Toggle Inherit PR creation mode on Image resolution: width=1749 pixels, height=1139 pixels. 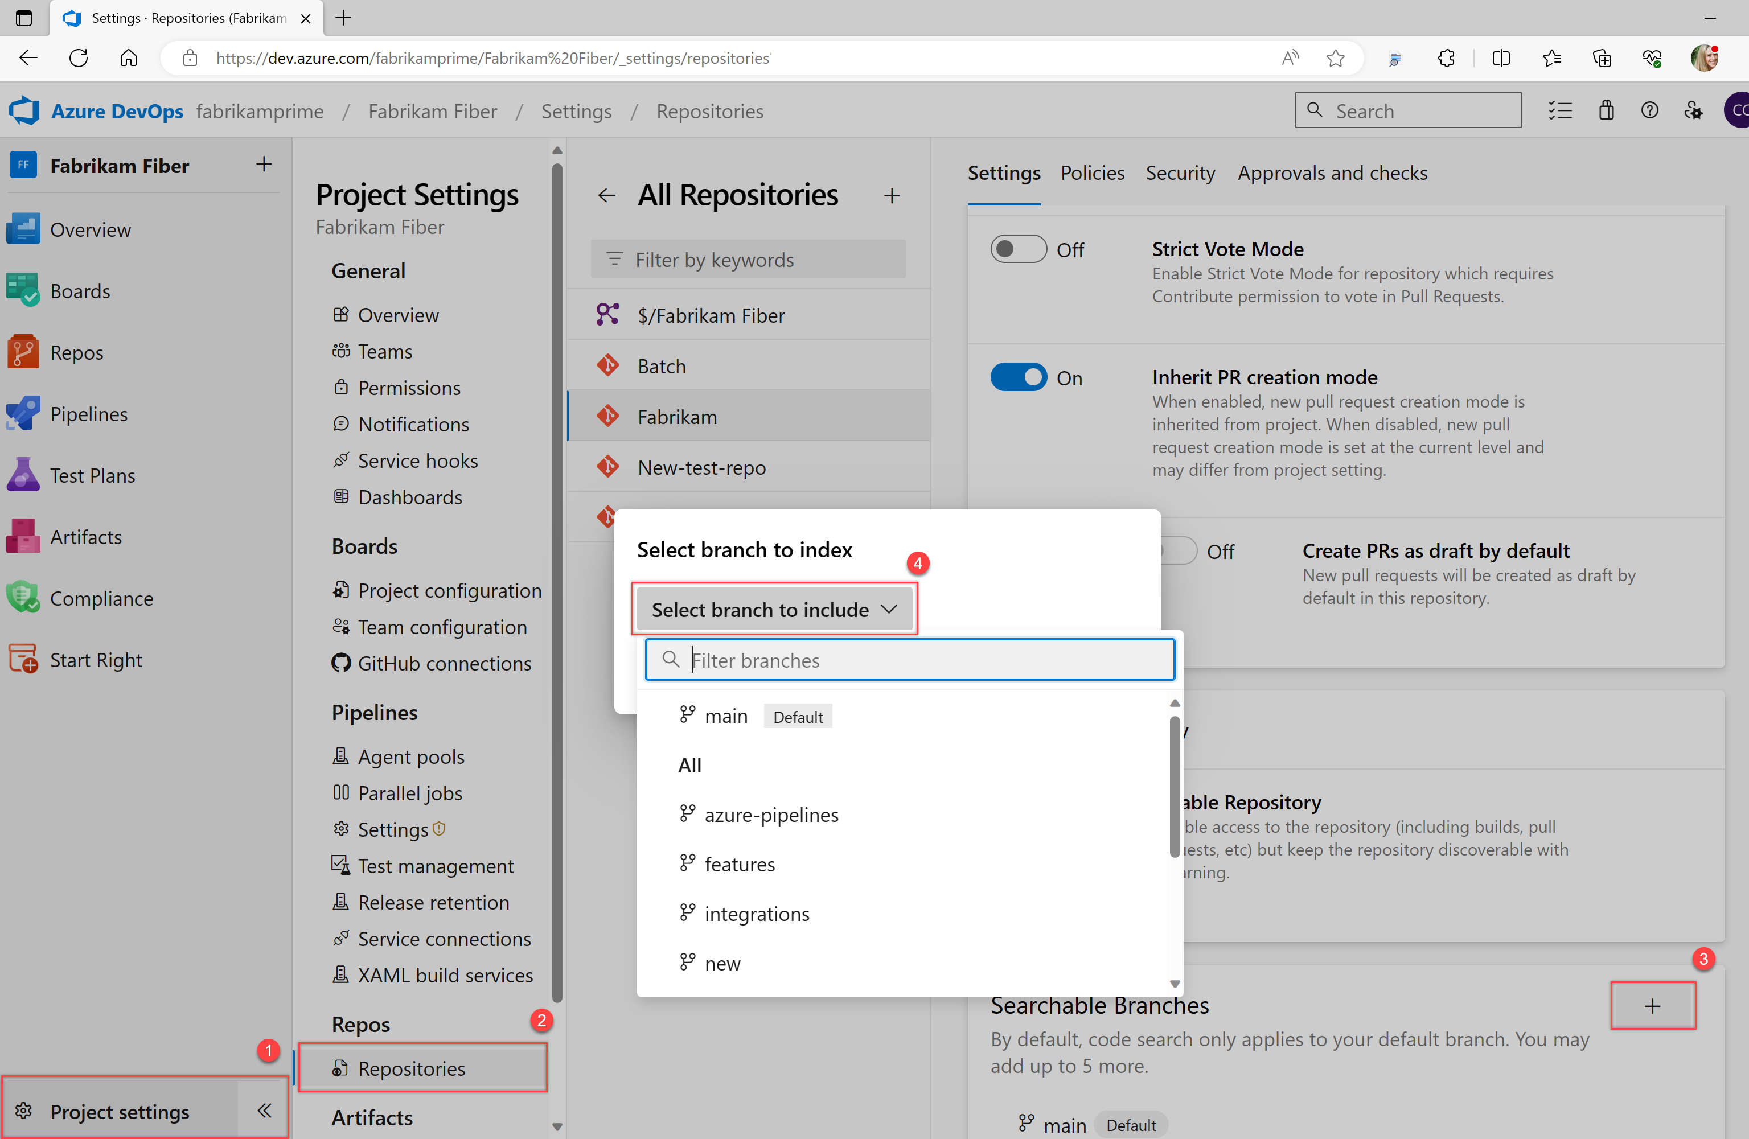coord(1019,377)
